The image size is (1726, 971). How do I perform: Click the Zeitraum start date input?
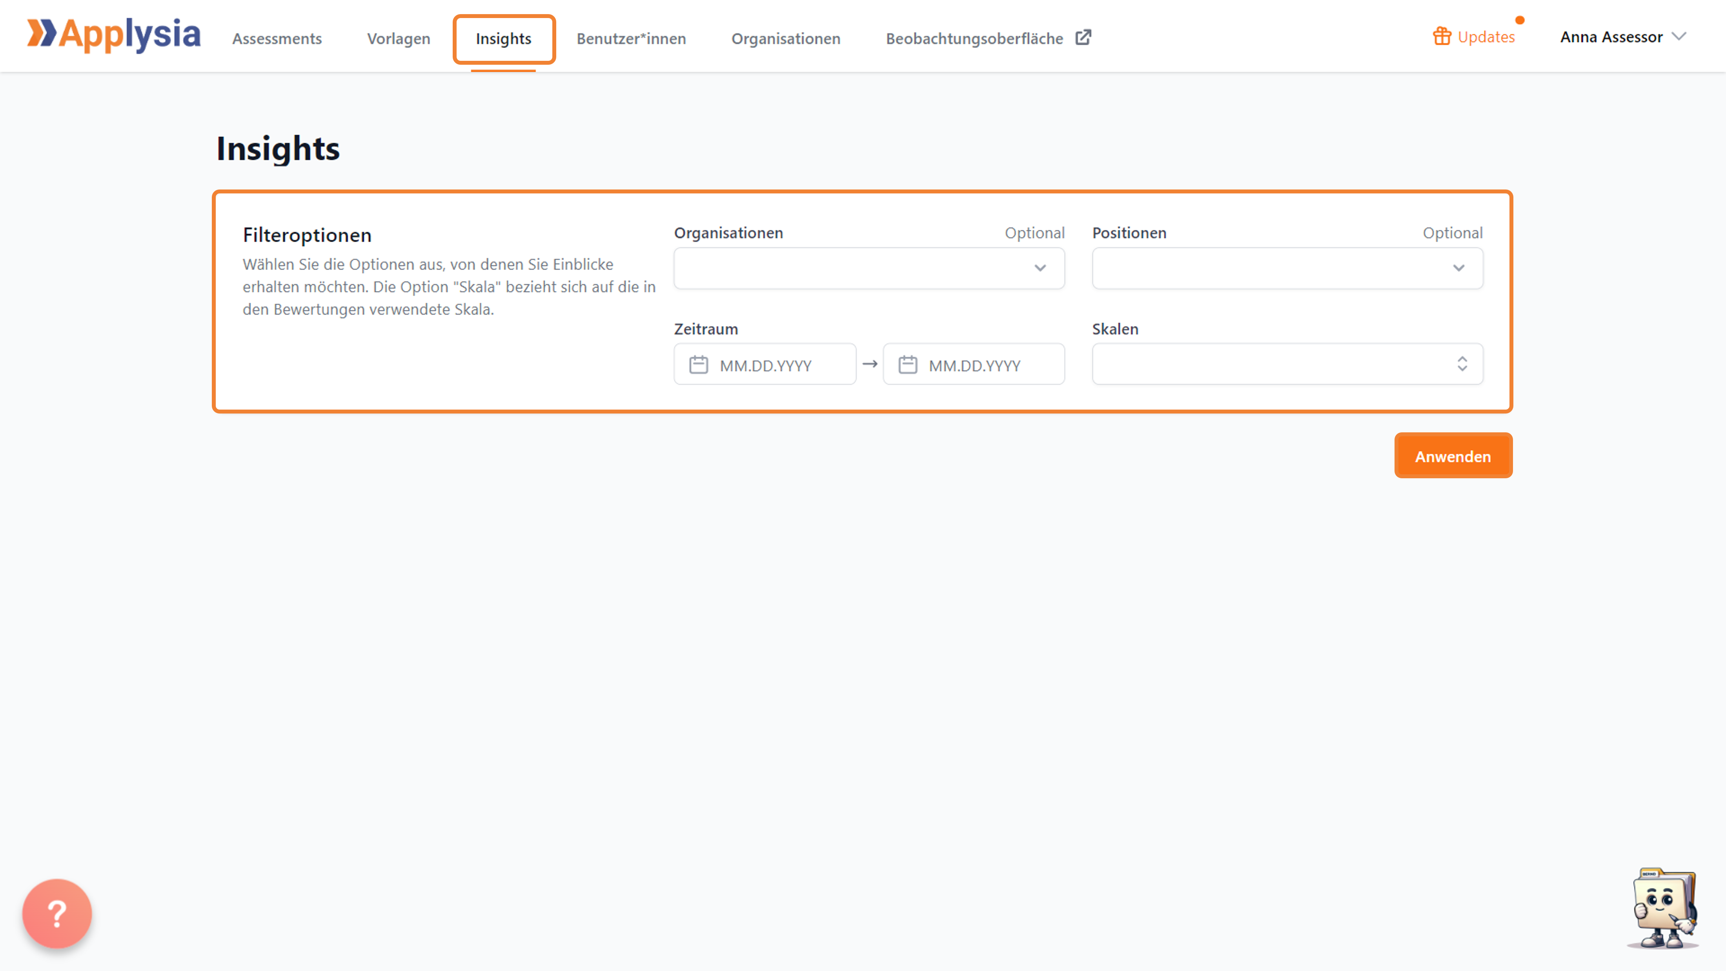[x=765, y=364]
